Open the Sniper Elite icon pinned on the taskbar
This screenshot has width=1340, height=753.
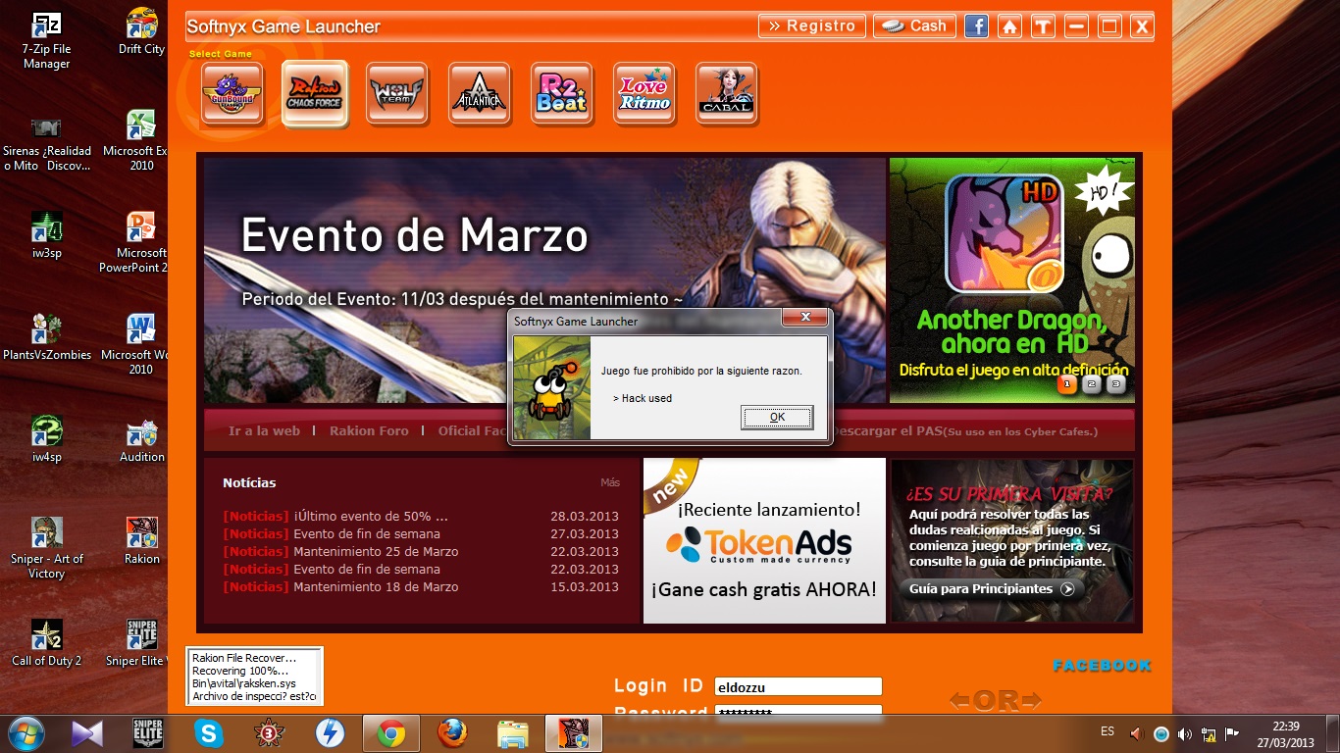148,733
